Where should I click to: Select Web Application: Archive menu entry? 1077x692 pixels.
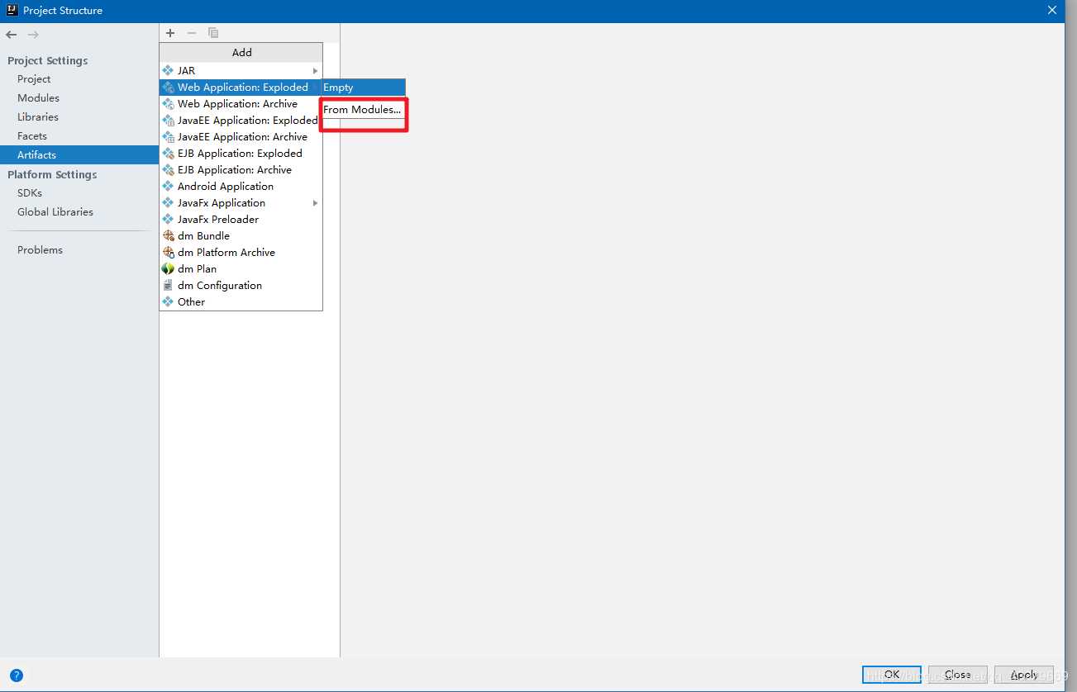click(241, 104)
